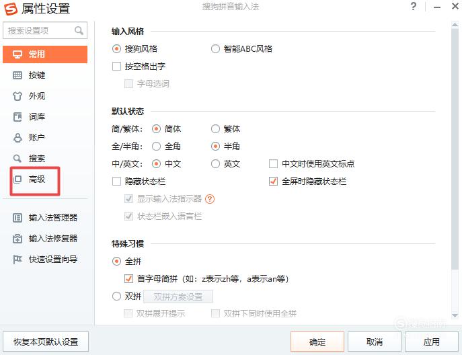Uncheck 首字母简拼 option
Image resolution: width=462 pixels, height=355 pixels.
coord(128,279)
